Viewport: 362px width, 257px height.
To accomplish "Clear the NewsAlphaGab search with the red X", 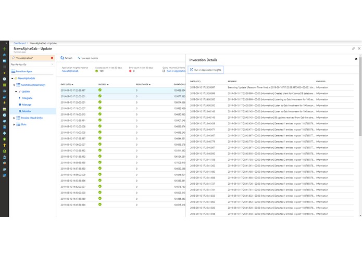I will [x=52, y=58].
